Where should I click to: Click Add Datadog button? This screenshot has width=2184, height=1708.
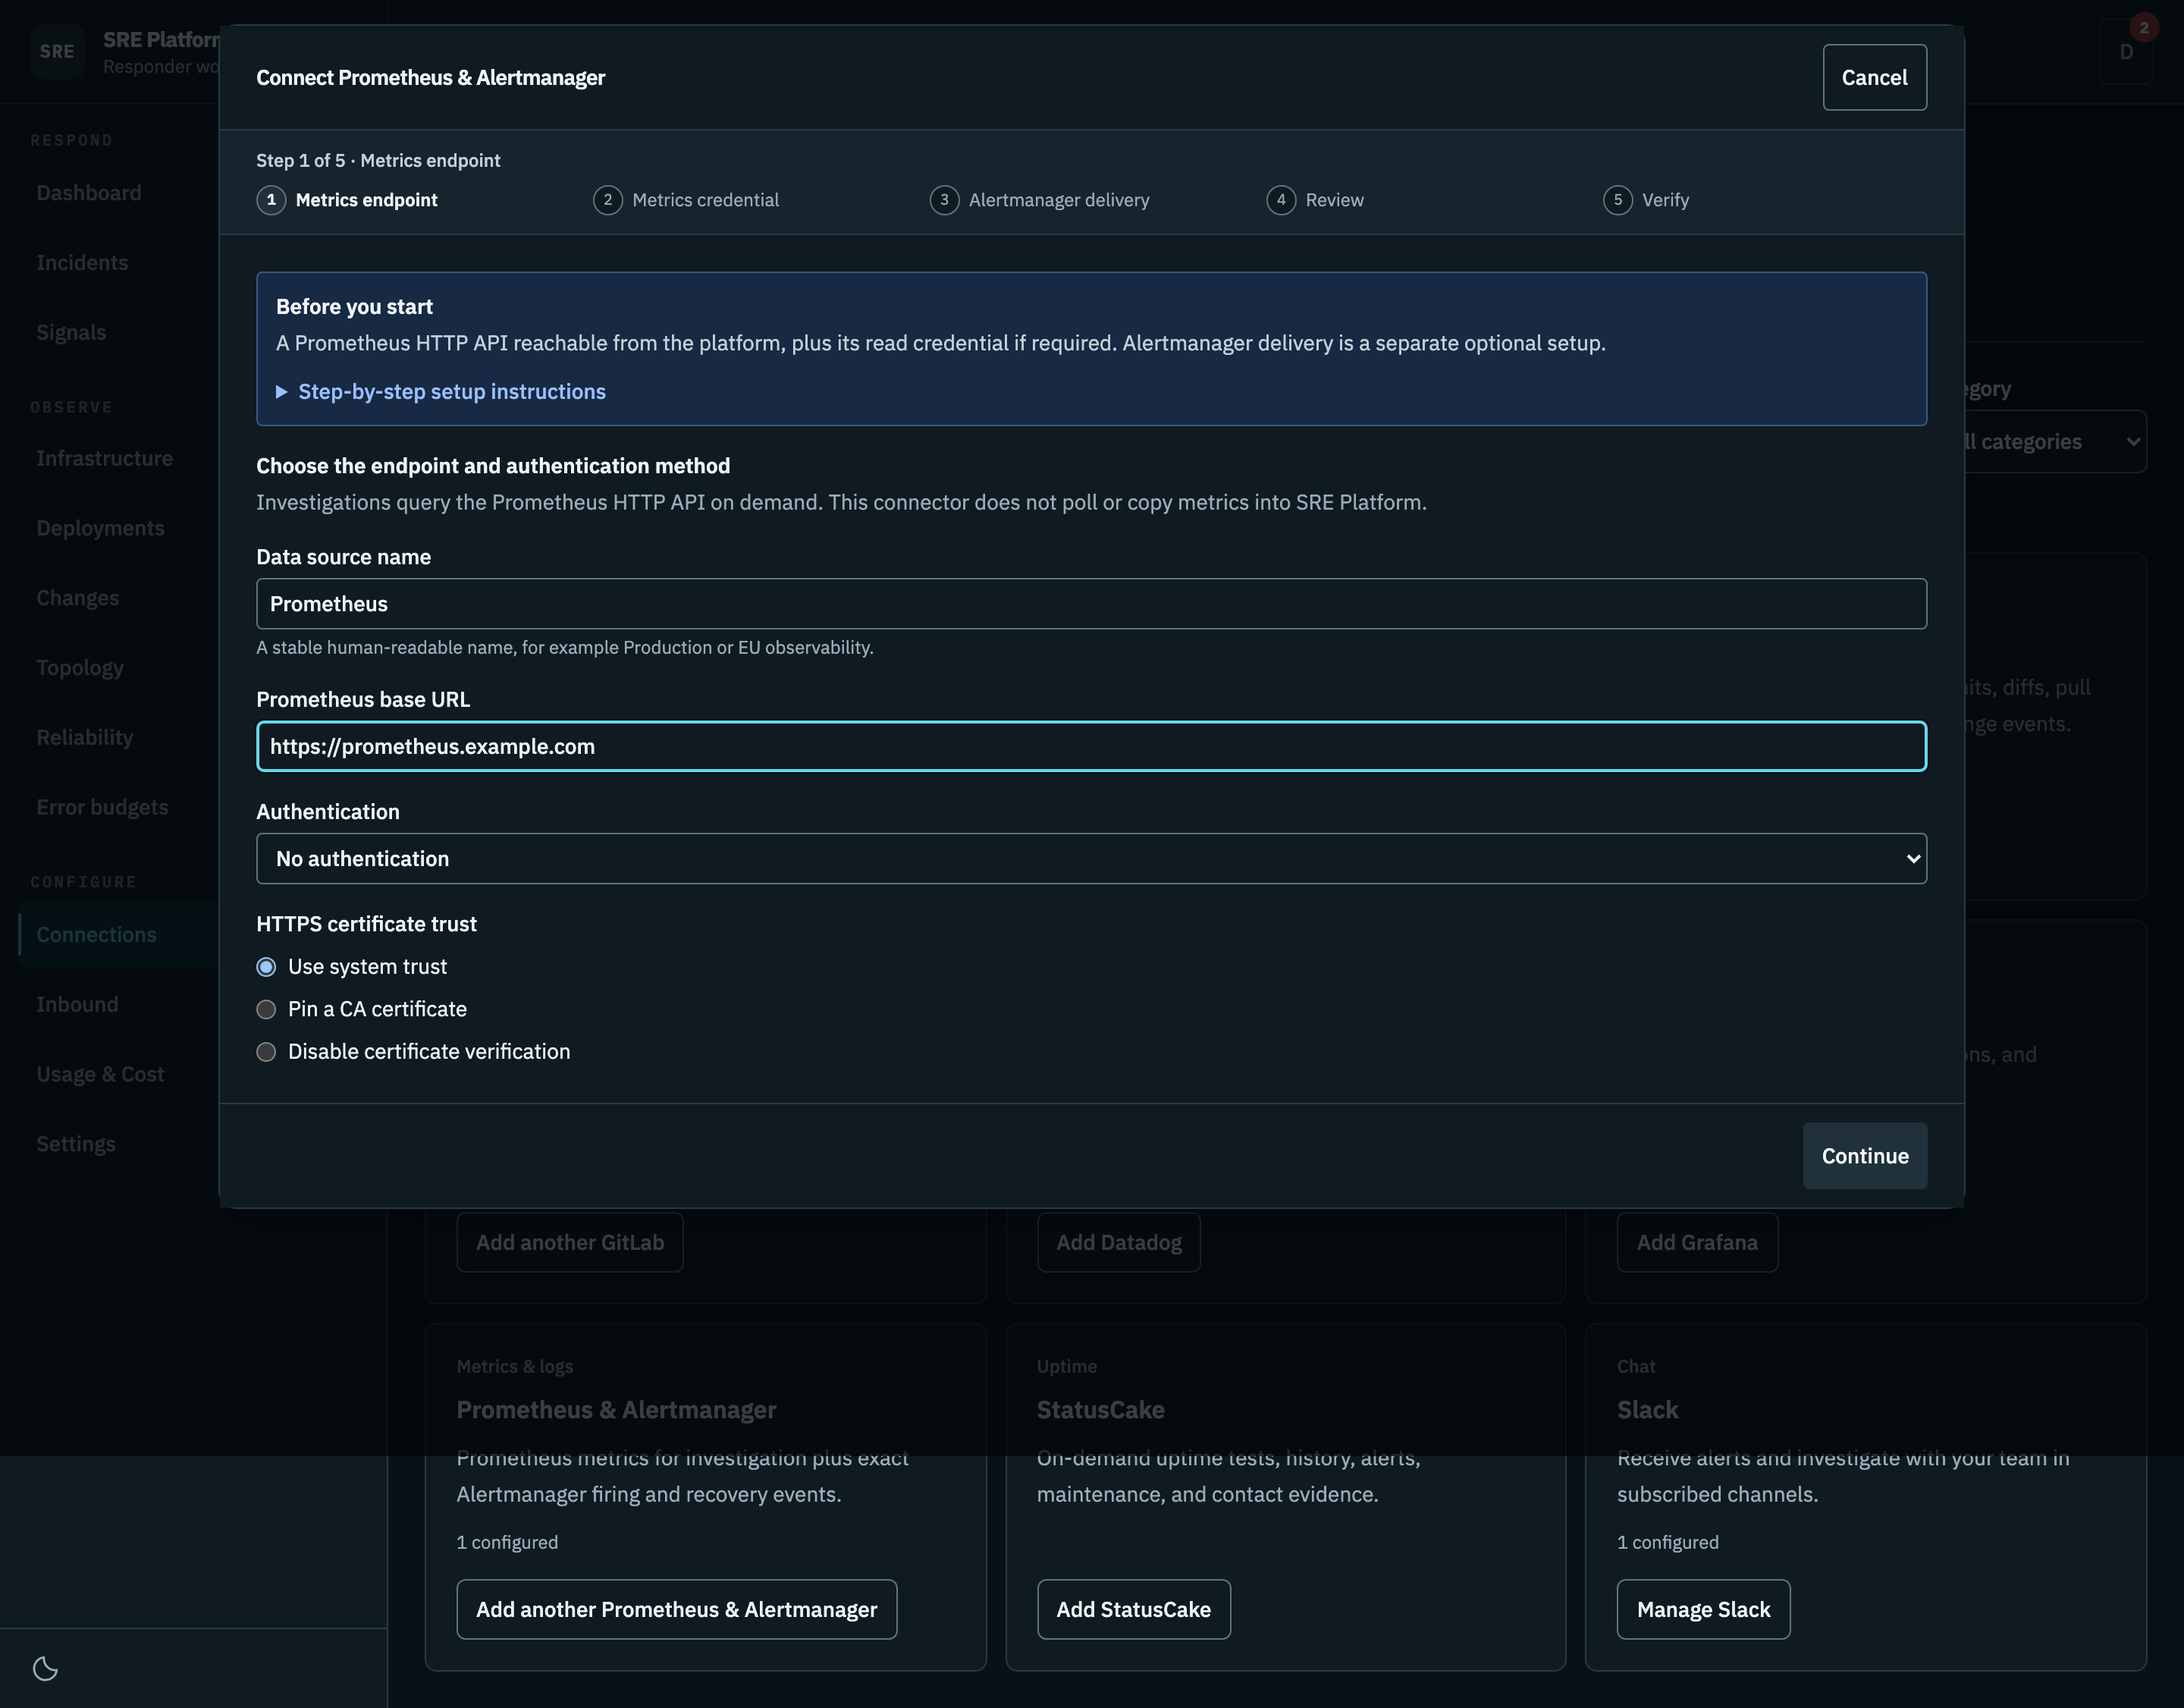click(1119, 1243)
